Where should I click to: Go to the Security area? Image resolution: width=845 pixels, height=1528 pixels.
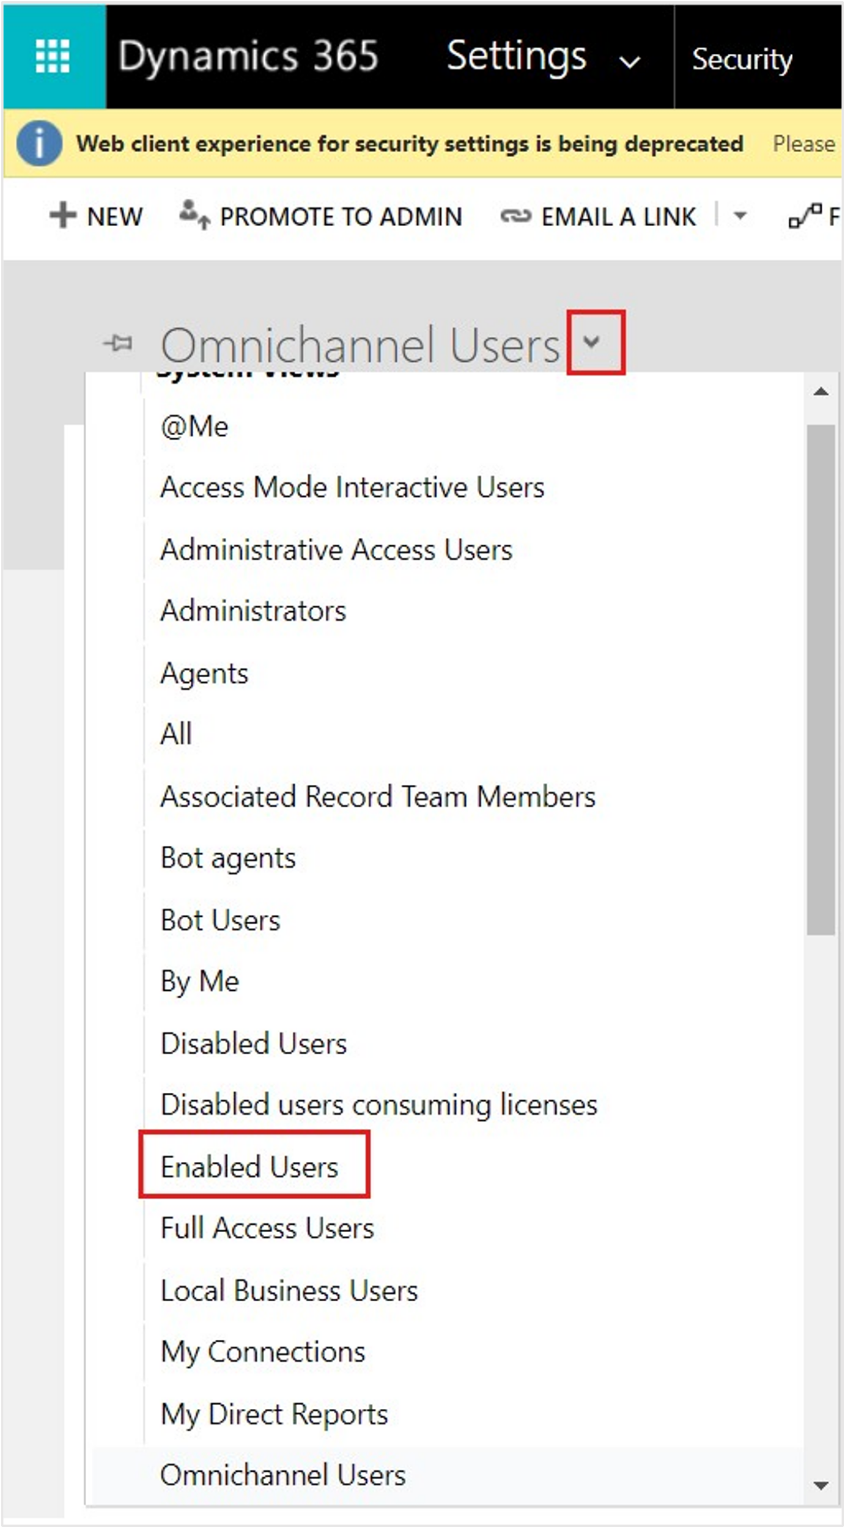(x=742, y=59)
